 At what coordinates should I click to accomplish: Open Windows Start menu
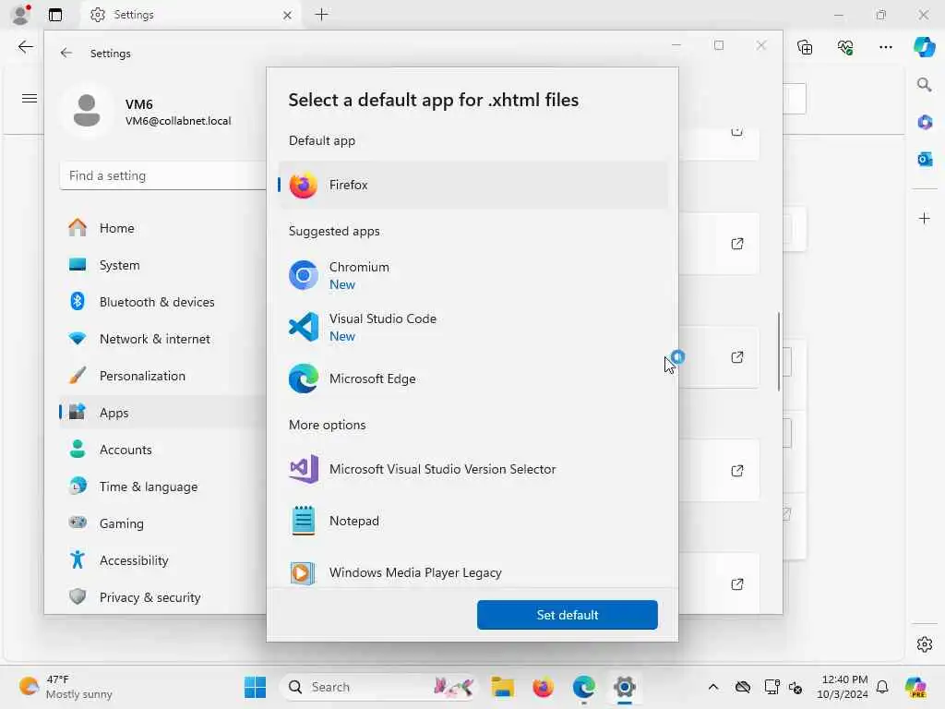(x=256, y=687)
